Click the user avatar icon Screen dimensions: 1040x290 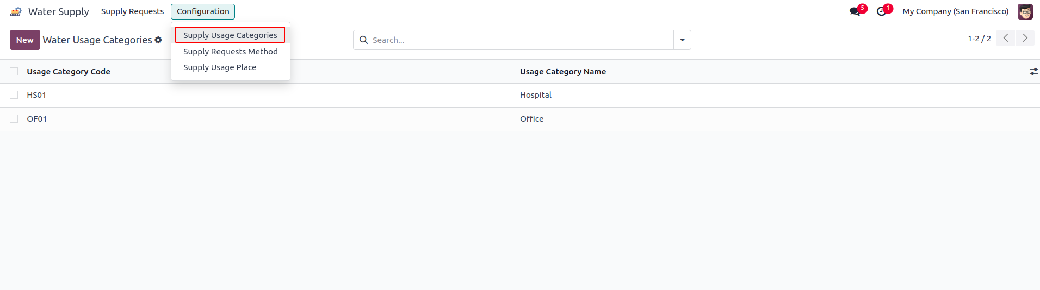tap(1025, 11)
